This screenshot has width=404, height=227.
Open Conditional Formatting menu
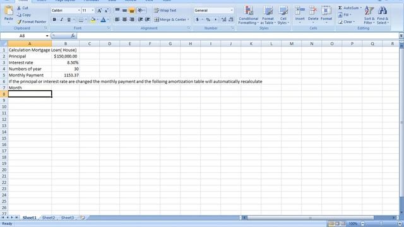248,15
